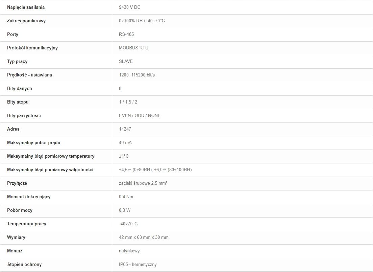Select the 'RS-485' port value
373x272 pixels.
126,34
